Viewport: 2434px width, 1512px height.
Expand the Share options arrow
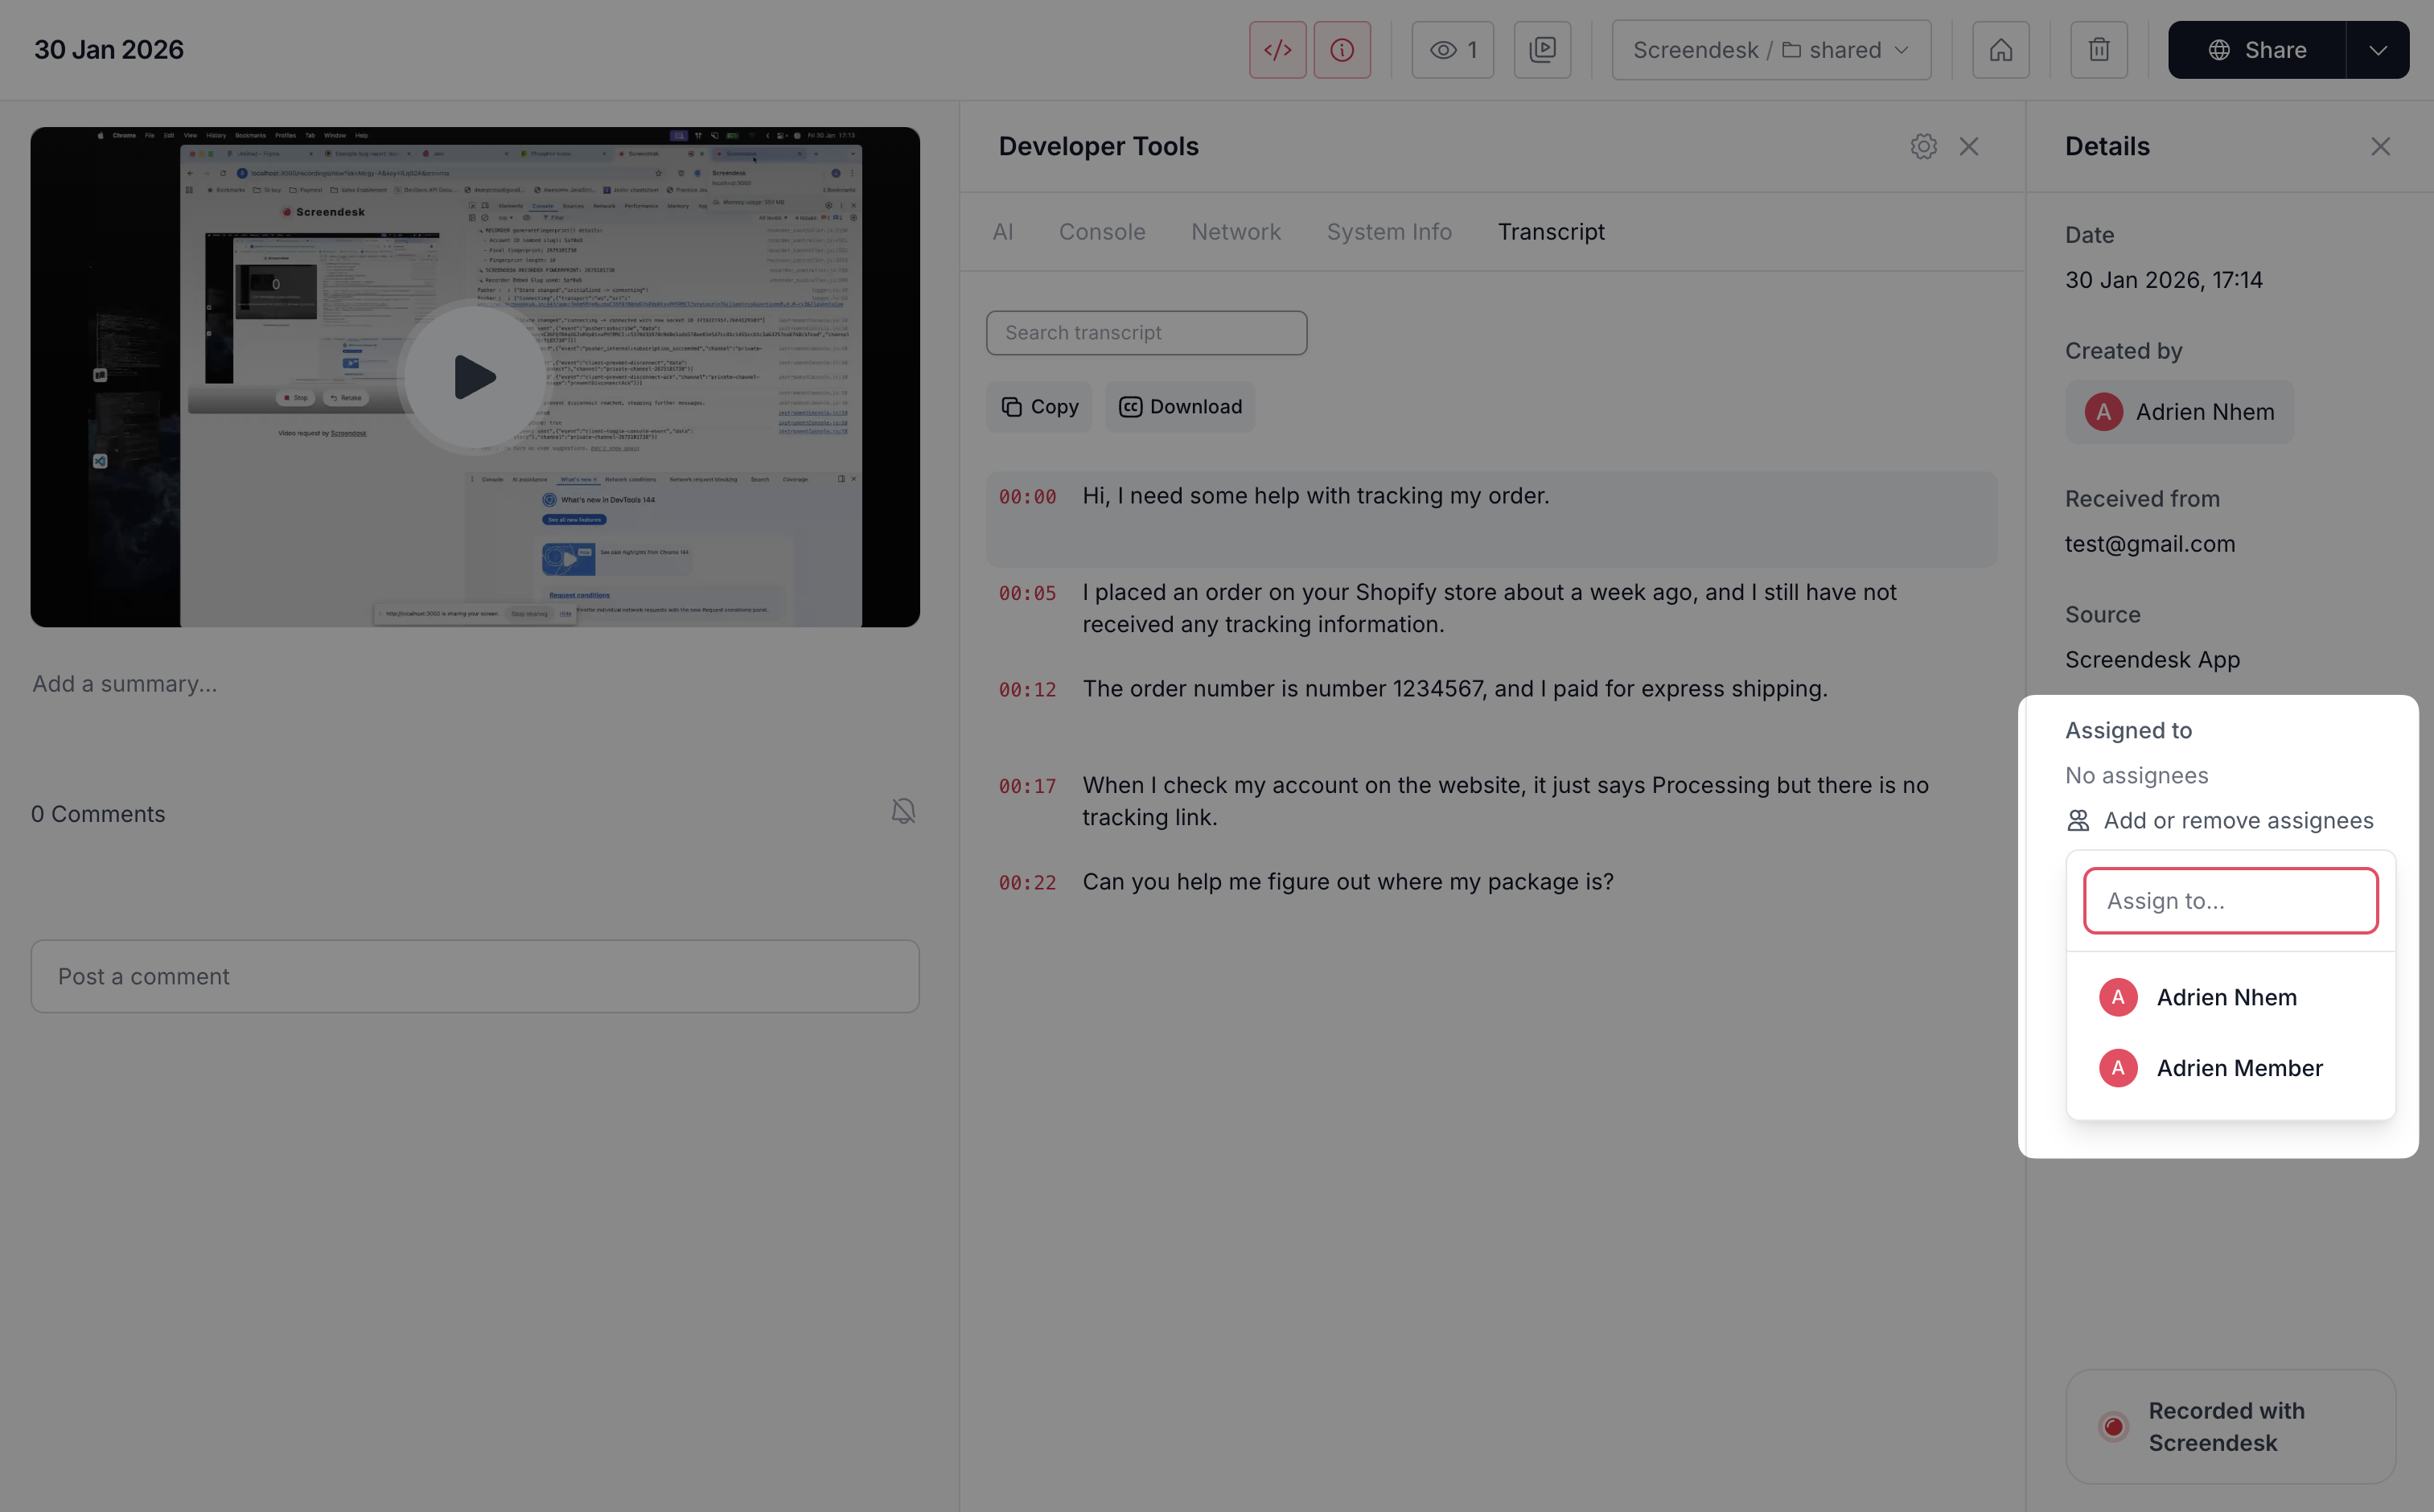point(2377,50)
